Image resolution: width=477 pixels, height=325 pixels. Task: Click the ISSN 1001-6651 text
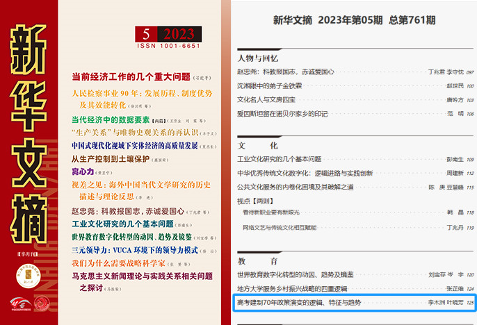click(x=169, y=47)
